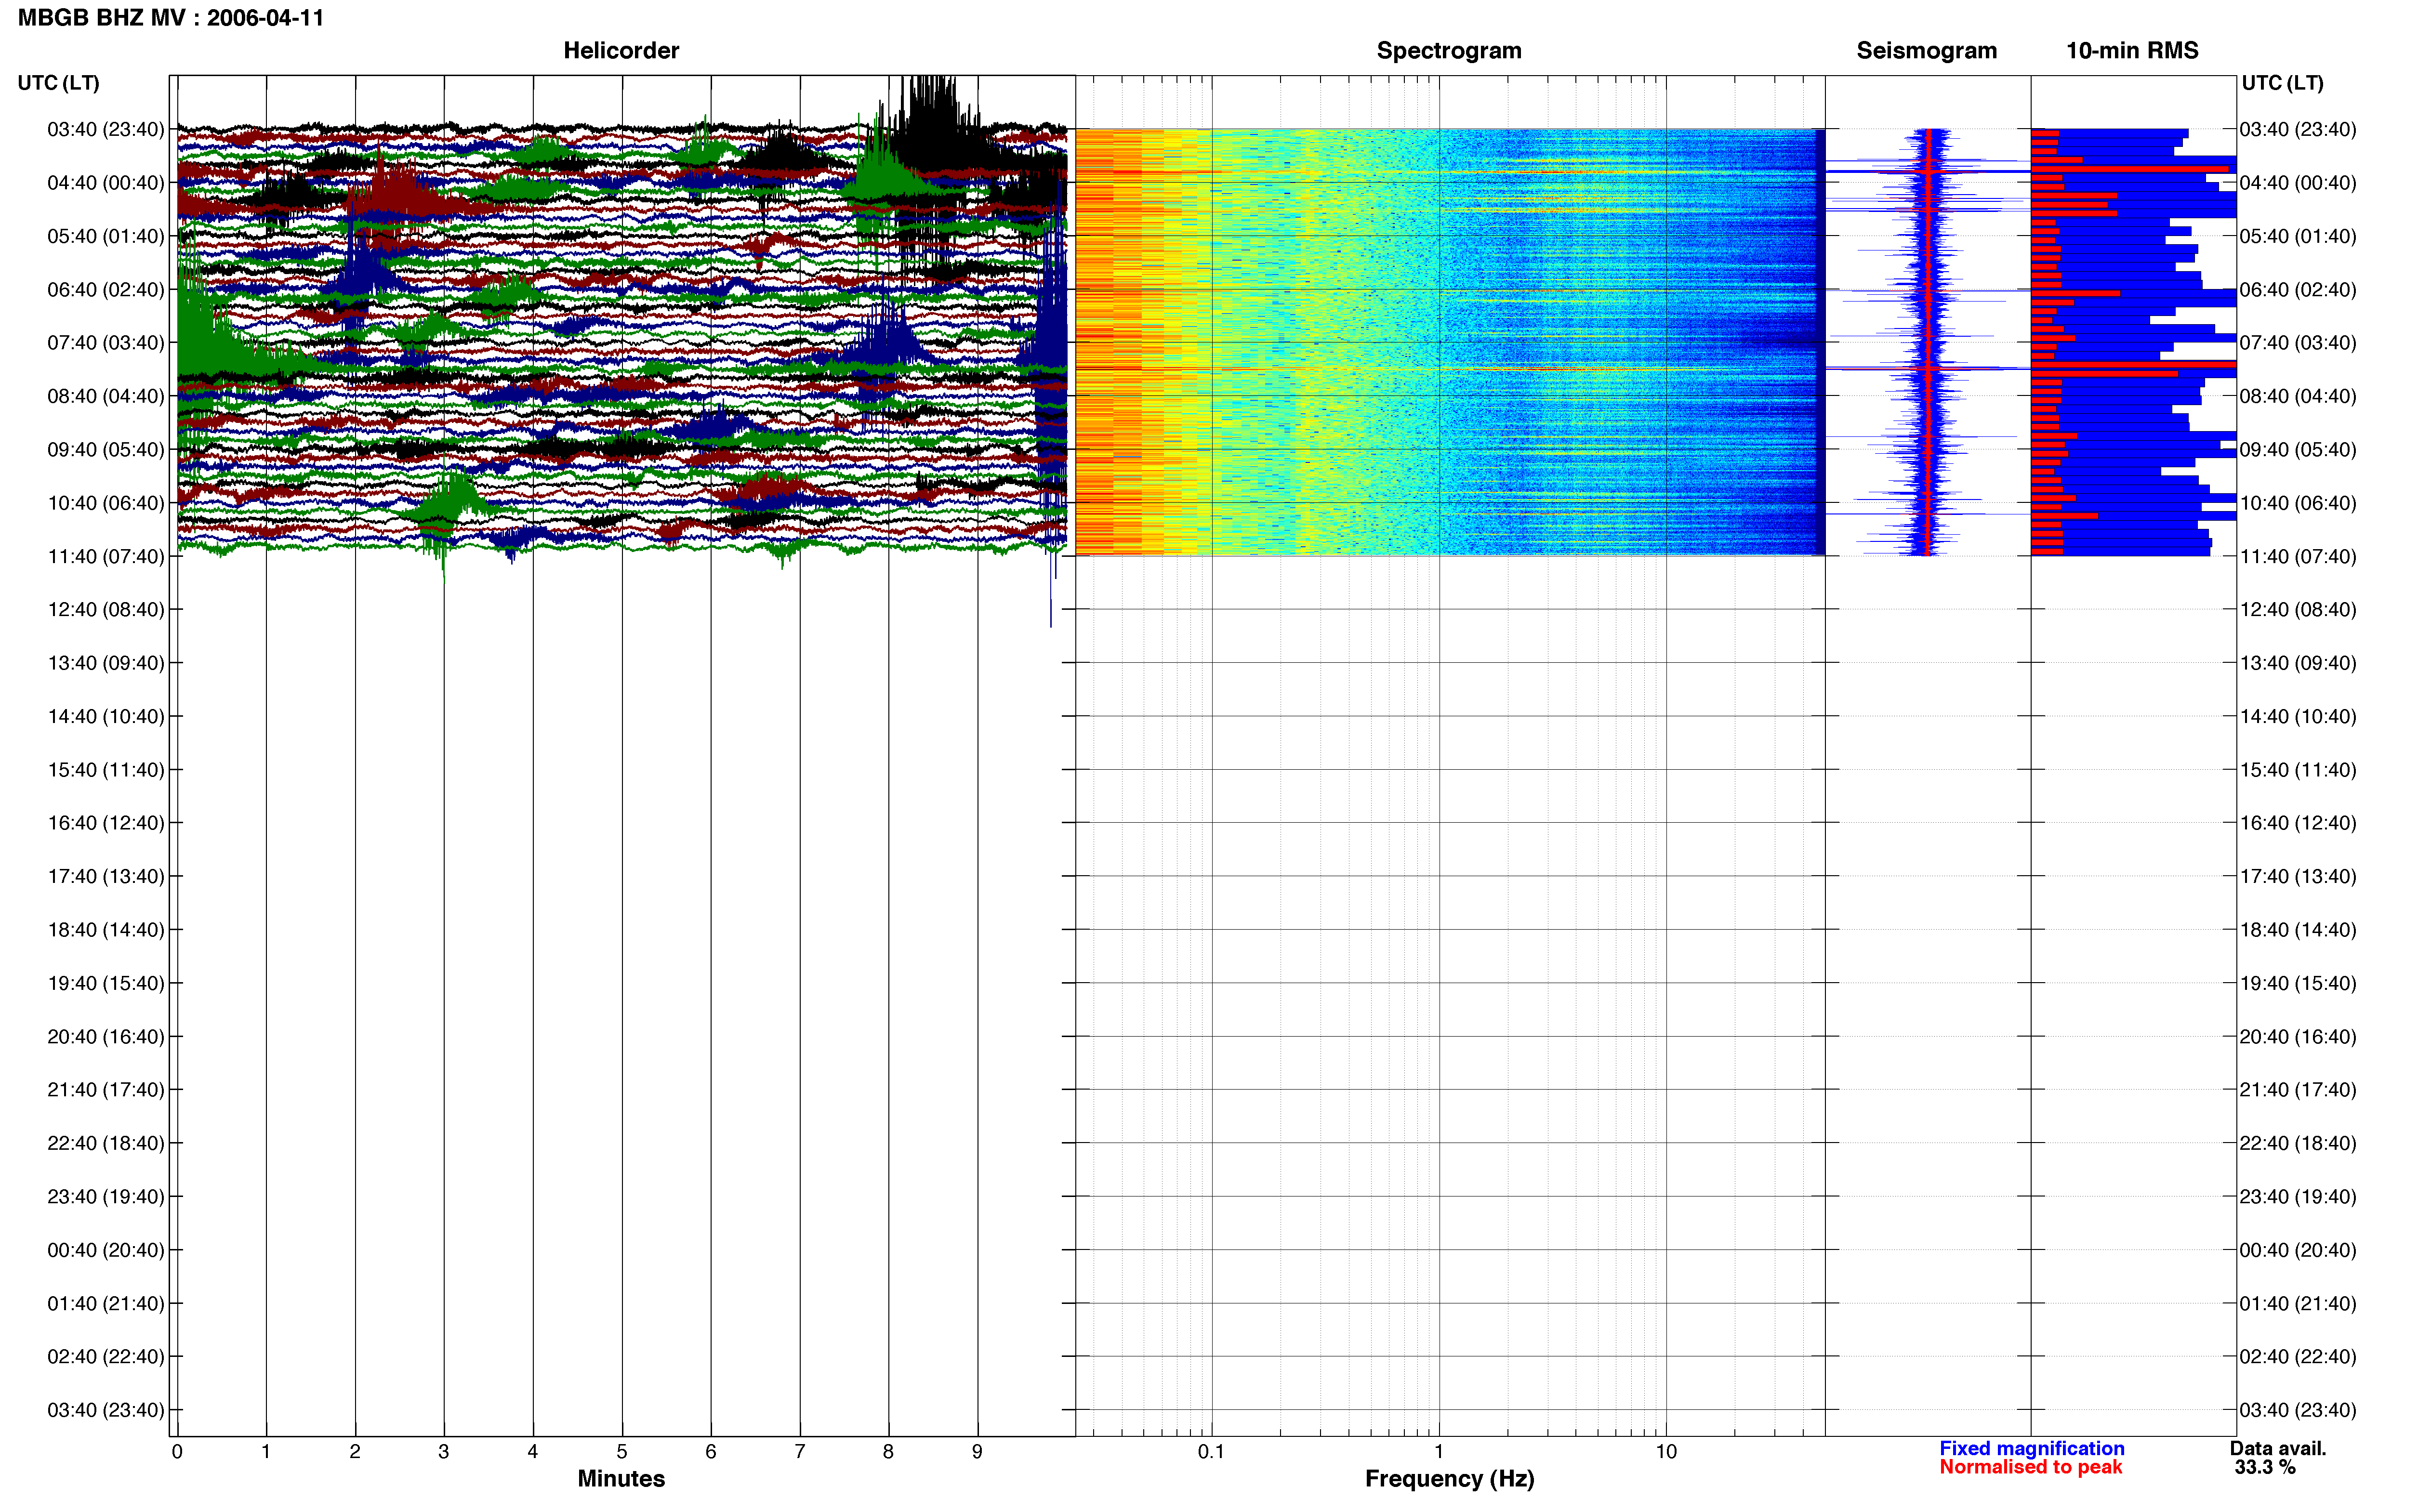2418x1512 pixels.
Task: Click the '10' tick on the Frequency axis
Action: [x=1666, y=1452]
